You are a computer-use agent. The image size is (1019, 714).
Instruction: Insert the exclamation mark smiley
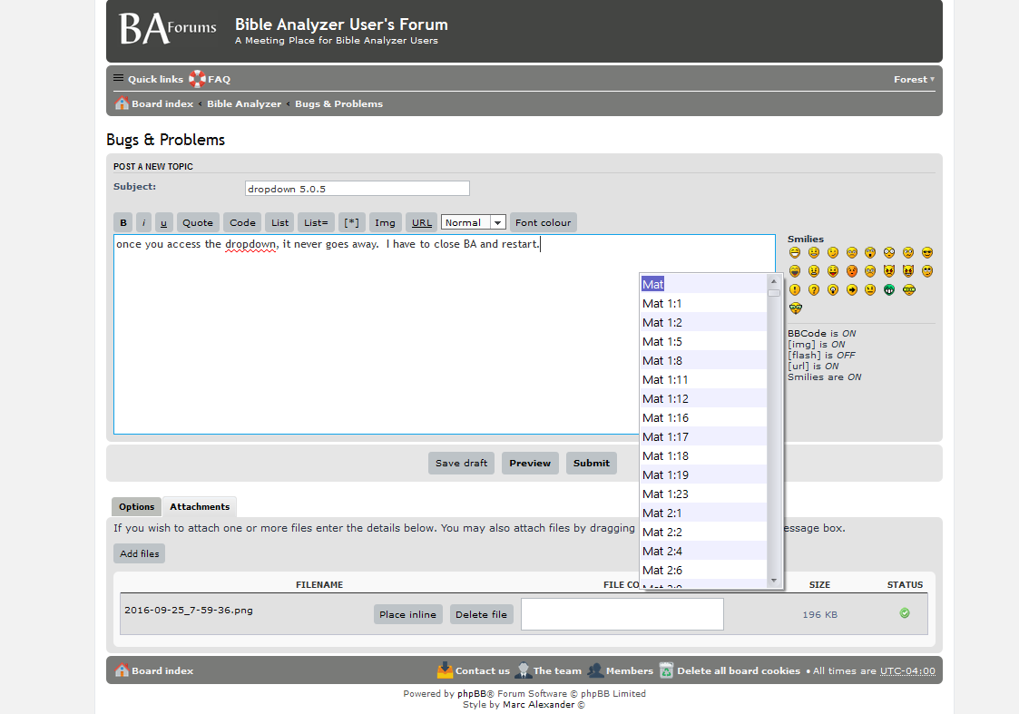(795, 289)
